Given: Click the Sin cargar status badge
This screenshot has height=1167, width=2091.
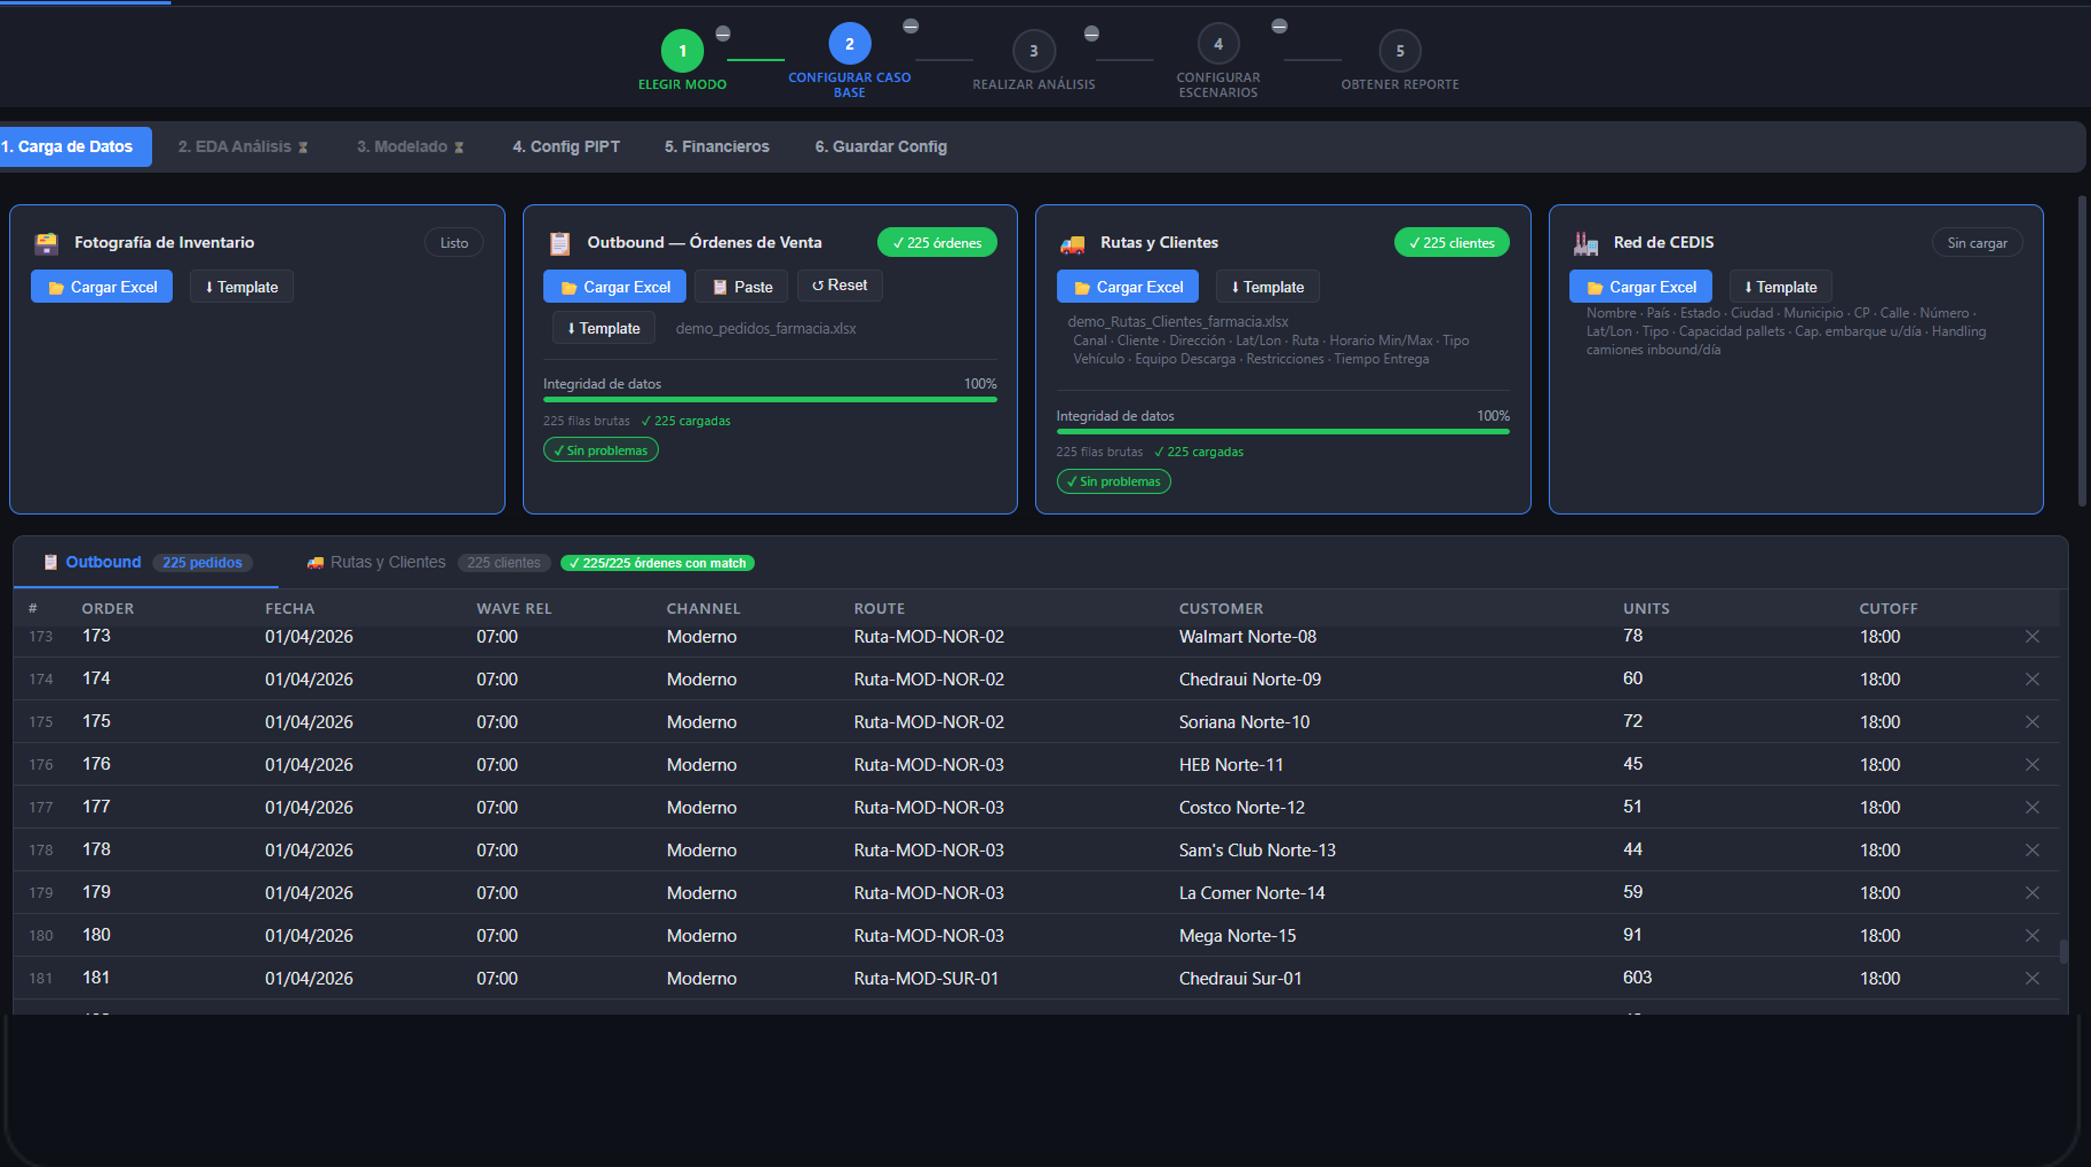Looking at the screenshot, I should pyautogui.click(x=1977, y=242).
